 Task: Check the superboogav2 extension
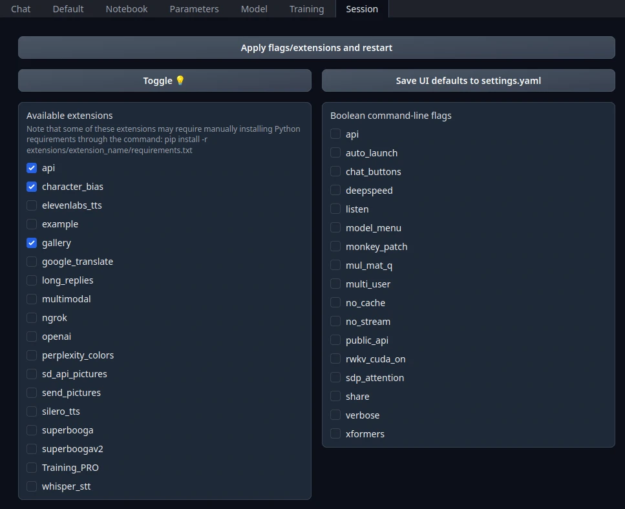(32, 449)
